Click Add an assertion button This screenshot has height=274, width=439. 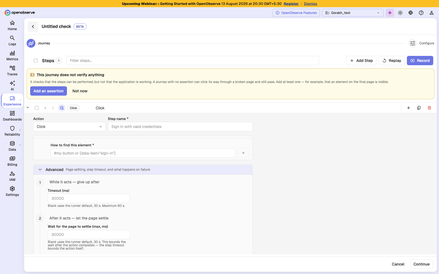point(49,91)
